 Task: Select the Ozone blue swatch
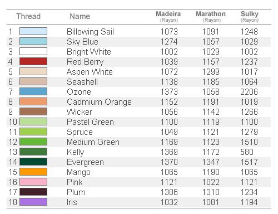click(x=33, y=91)
